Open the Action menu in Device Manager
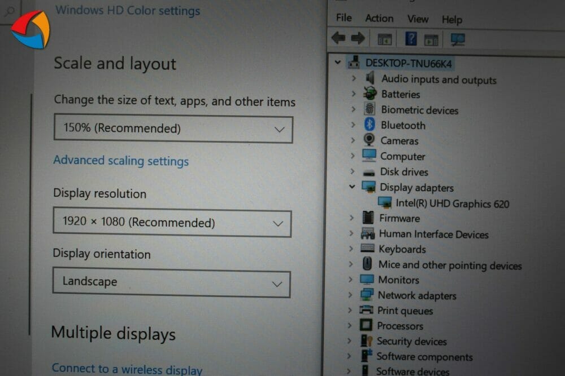Screen dimensions: 565x376 coord(379,19)
